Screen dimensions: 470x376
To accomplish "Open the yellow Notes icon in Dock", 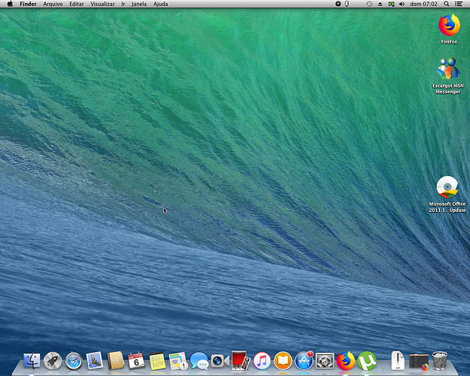I will click(x=157, y=361).
